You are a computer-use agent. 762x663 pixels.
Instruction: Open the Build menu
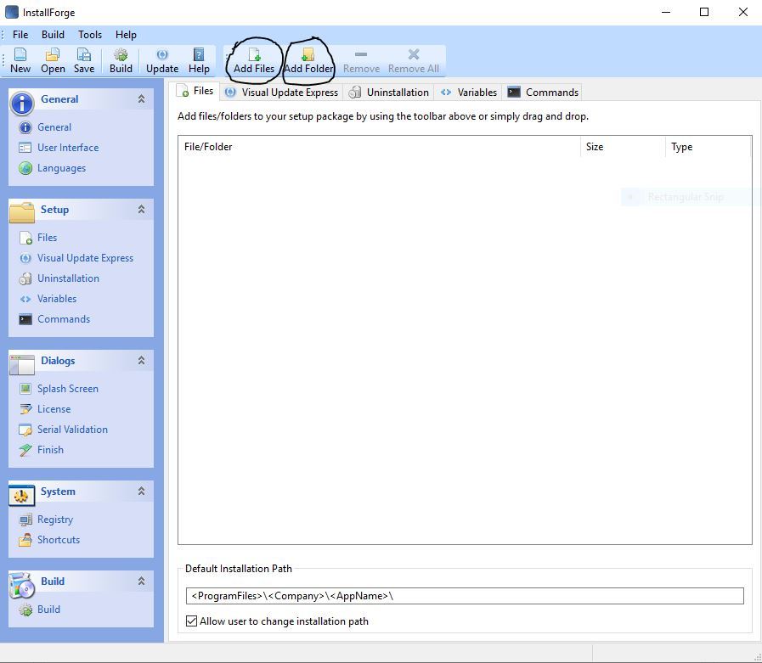pyautogui.click(x=53, y=35)
